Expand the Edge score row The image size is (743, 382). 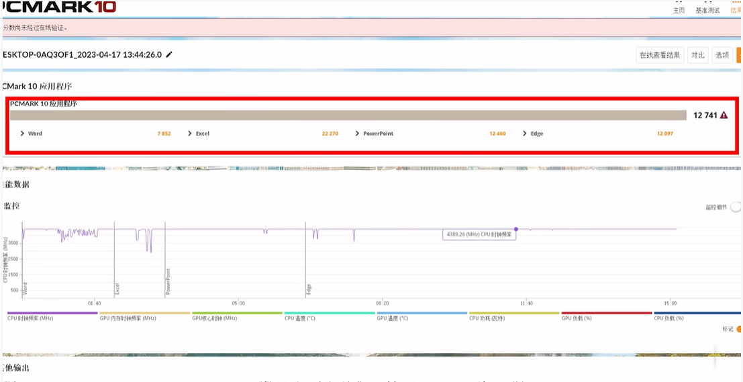[x=525, y=134]
